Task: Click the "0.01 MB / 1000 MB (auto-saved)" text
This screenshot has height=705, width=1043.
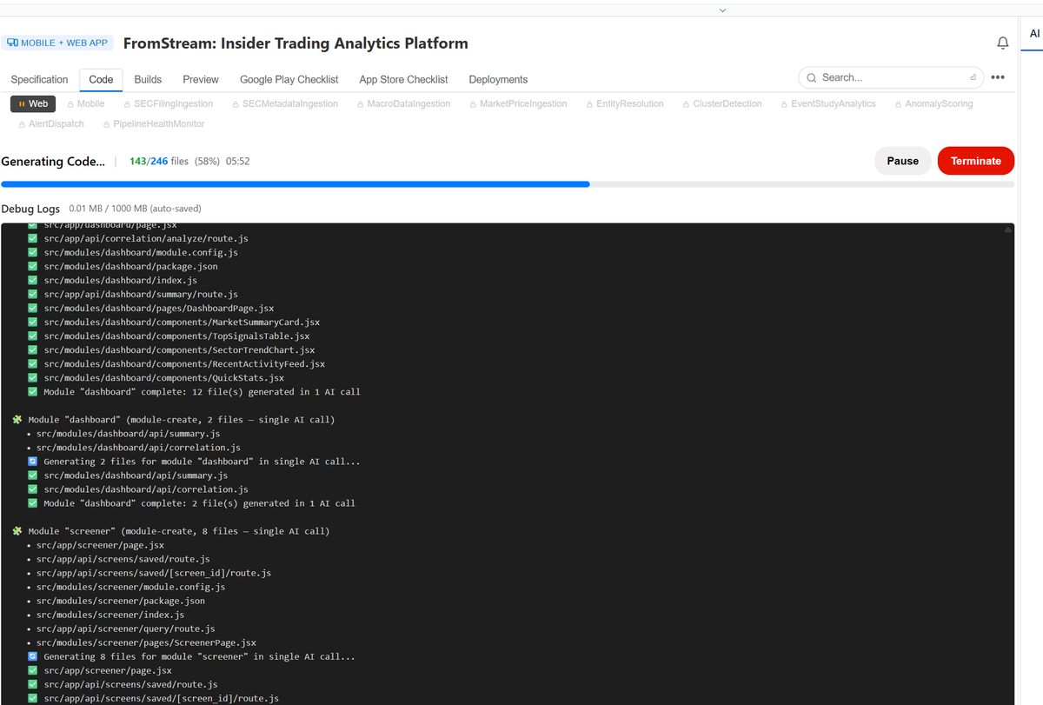Action: pyautogui.click(x=136, y=210)
